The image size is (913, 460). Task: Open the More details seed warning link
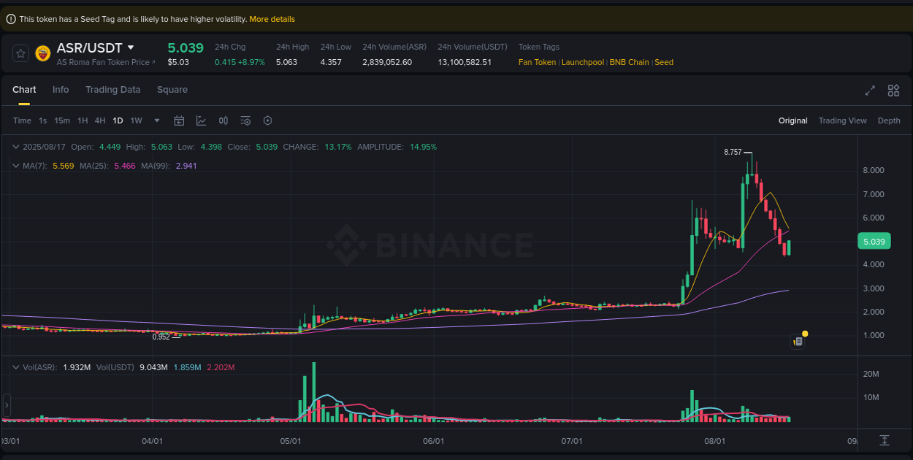coord(272,19)
